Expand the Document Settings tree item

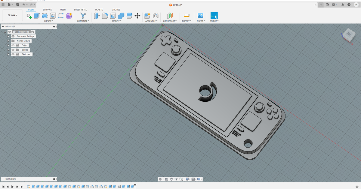coord(8,36)
